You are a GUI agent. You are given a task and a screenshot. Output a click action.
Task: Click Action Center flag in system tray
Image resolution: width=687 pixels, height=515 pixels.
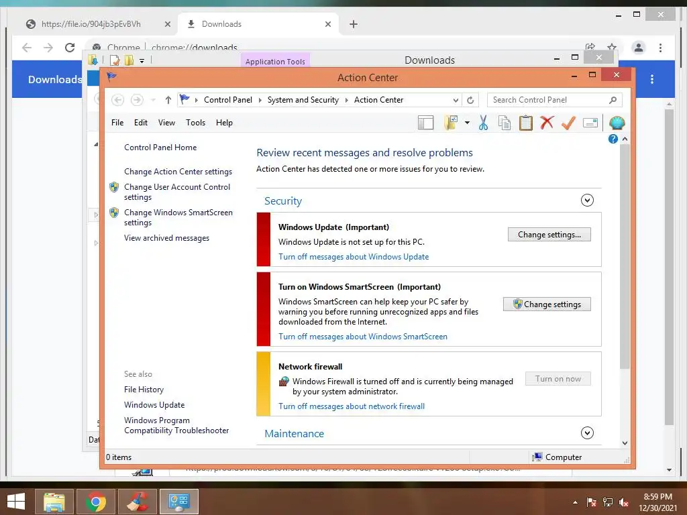(592, 502)
